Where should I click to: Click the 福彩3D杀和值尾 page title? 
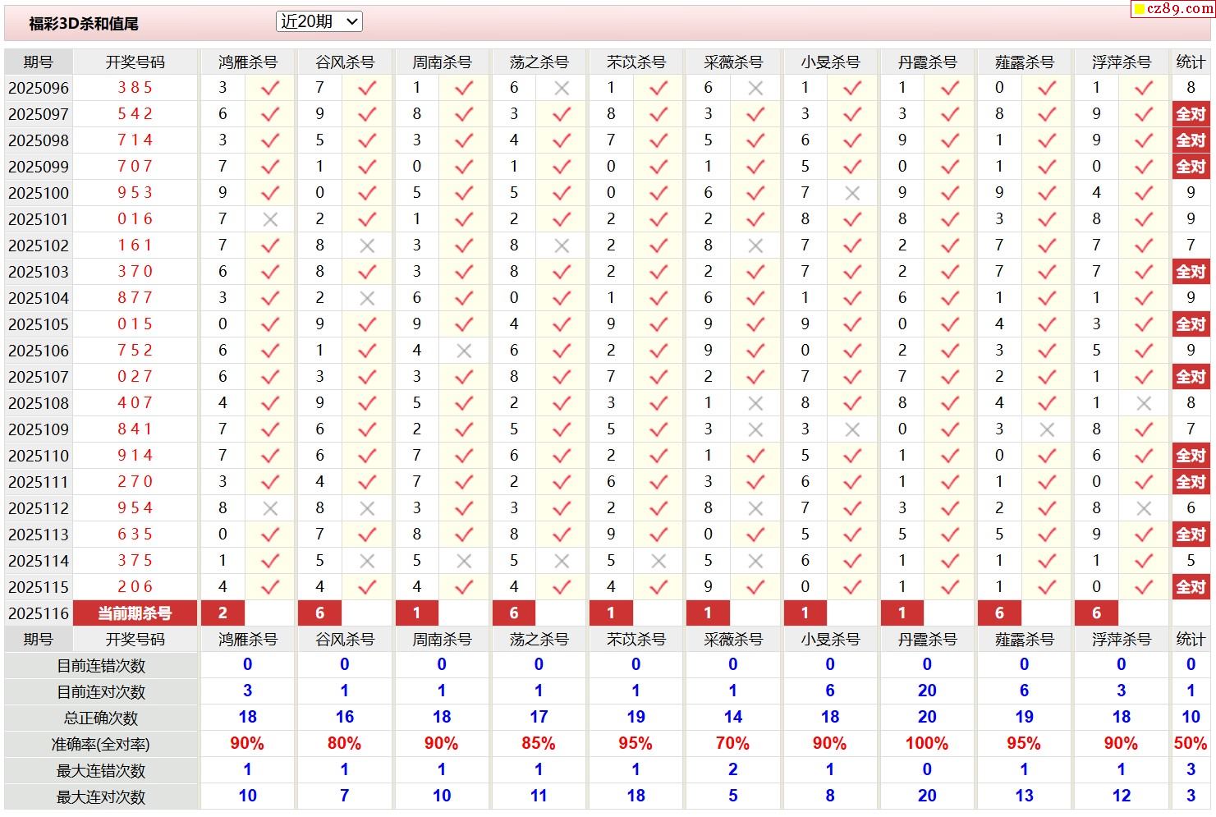[x=84, y=24]
